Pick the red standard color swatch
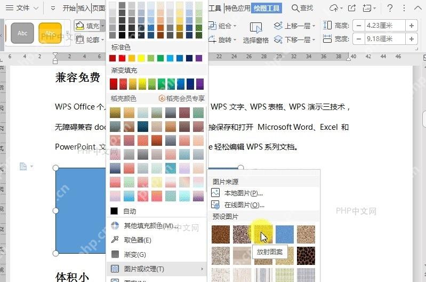The height and width of the screenshot is (282, 426). (122, 58)
